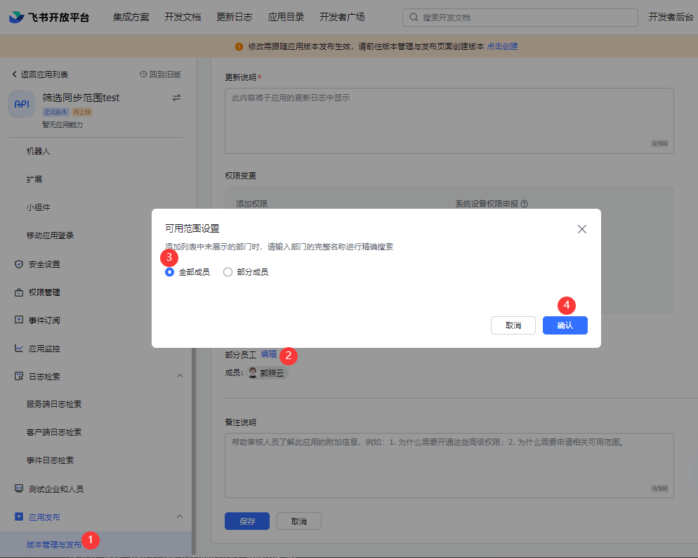Click the 应用监控 chart icon
Screen dimensions: 698x558
click(x=19, y=349)
